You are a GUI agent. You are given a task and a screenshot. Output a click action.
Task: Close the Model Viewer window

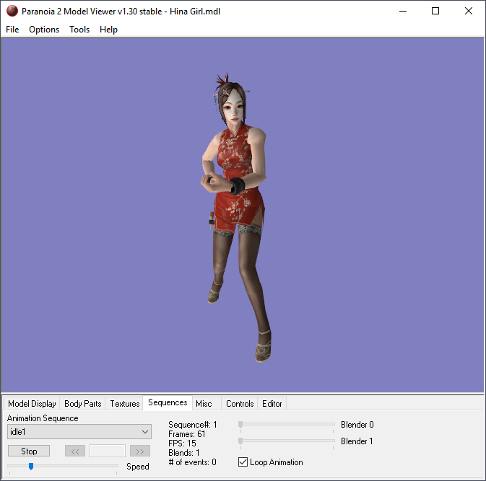coord(469,11)
